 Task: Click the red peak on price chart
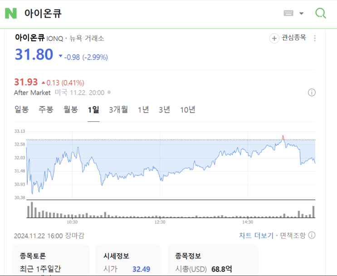[x=283, y=136]
